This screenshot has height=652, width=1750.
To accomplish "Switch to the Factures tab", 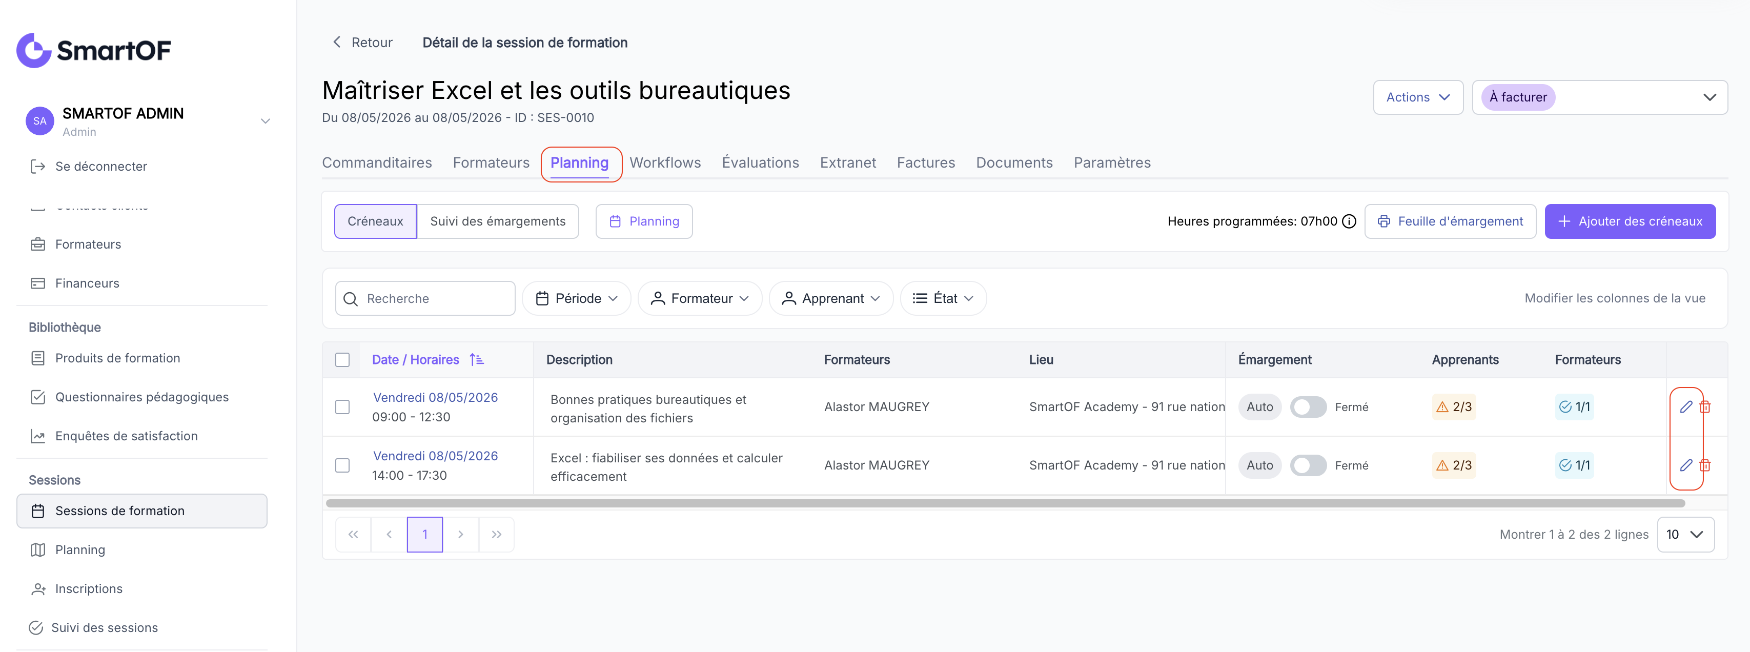I will 926,163.
